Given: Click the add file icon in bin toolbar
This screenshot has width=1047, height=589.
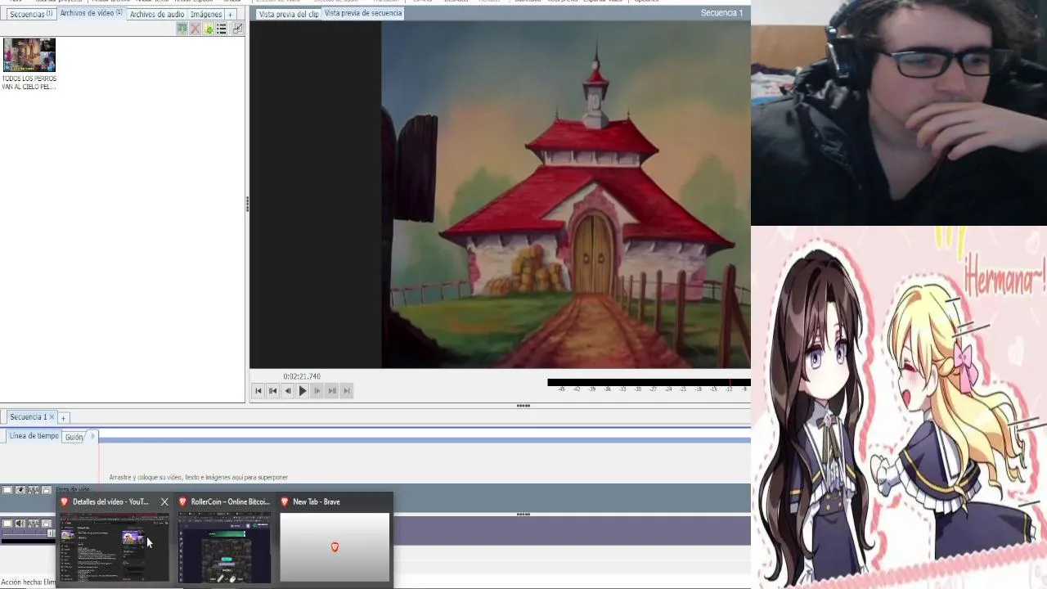Looking at the screenshot, I should [209, 29].
